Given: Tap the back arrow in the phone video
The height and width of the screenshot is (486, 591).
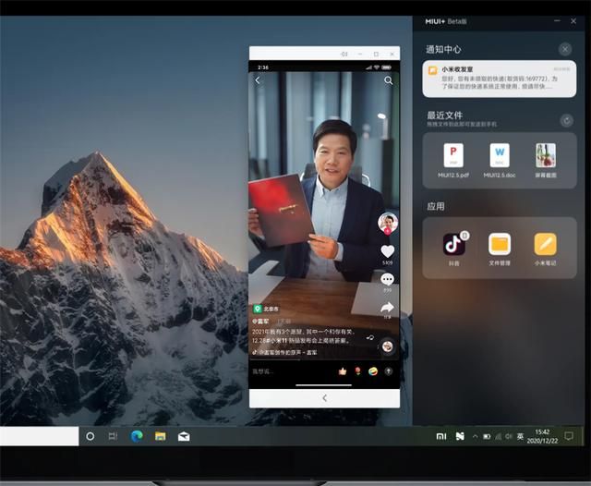Looking at the screenshot, I should [x=258, y=80].
